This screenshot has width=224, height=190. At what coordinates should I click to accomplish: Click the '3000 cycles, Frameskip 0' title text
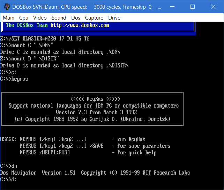tap(123, 7)
